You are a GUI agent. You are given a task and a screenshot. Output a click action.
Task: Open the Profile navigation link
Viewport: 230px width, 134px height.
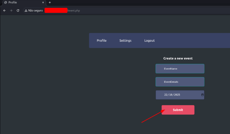click(101, 41)
